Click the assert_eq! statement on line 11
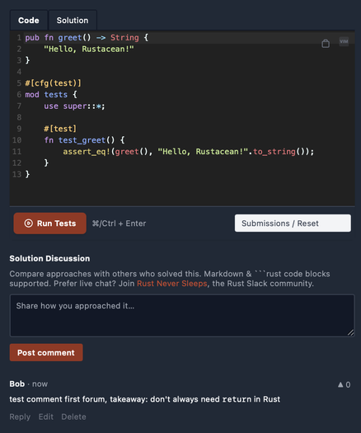Image resolution: width=361 pixels, height=433 pixels. [189, 152]
